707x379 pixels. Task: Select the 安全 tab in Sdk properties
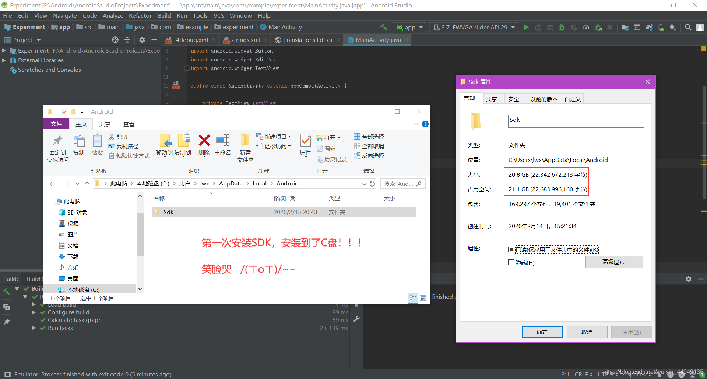(514, 99)
